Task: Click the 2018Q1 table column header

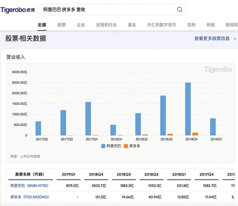Action: pyautogui.click(x=179, y=174)
